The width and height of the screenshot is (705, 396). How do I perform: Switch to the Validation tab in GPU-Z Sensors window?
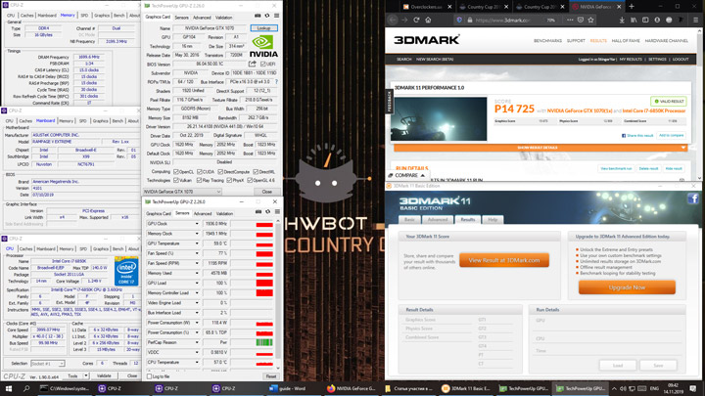(x=224, y=214)
